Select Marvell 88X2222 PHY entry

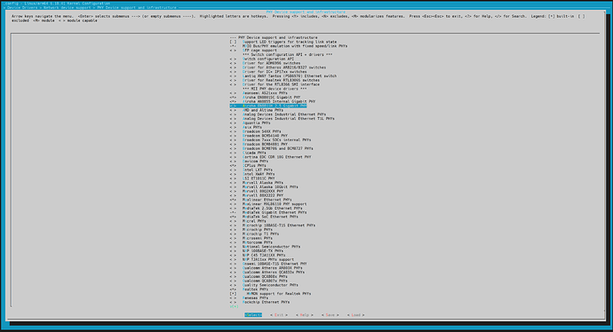coord(257,195)
